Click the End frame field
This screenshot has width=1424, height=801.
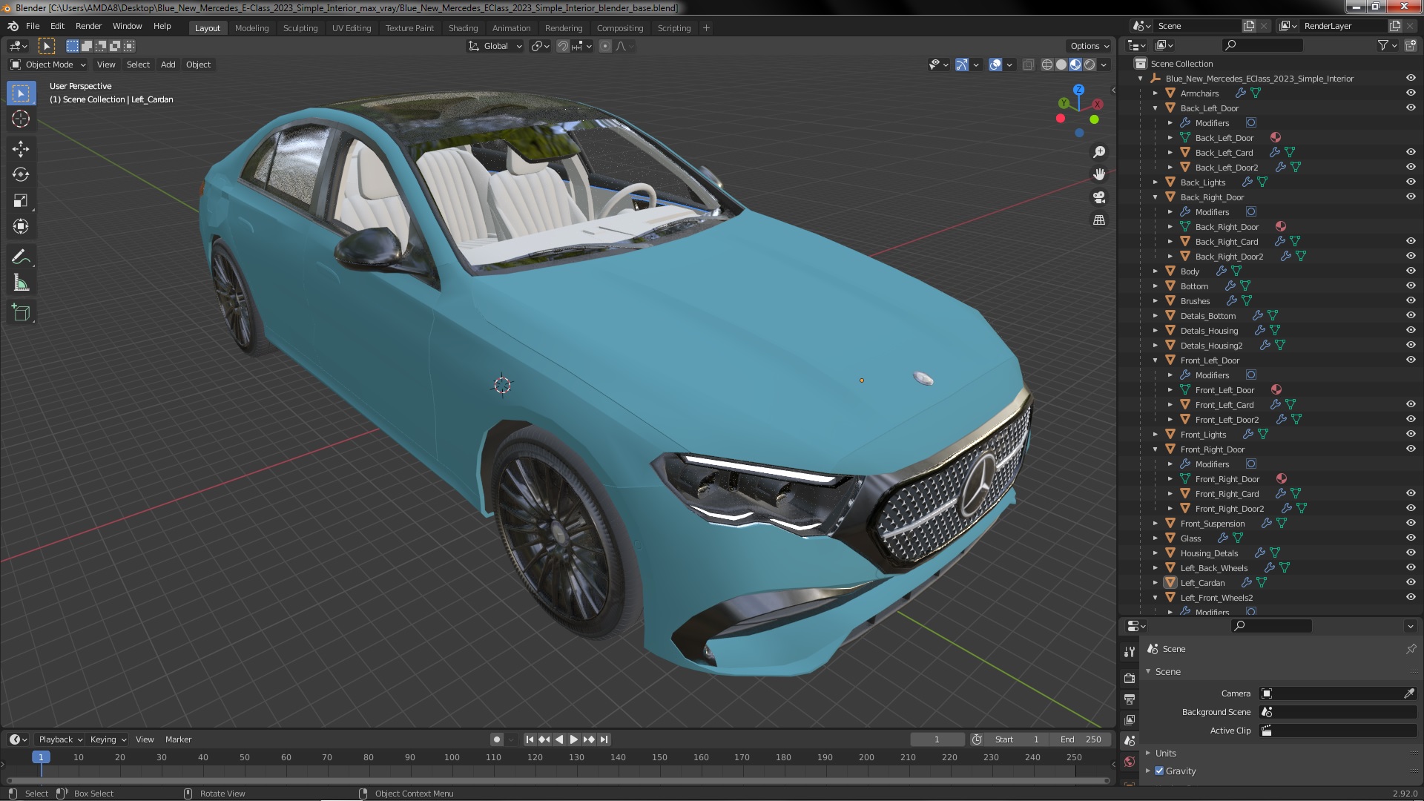[1081, 739]
